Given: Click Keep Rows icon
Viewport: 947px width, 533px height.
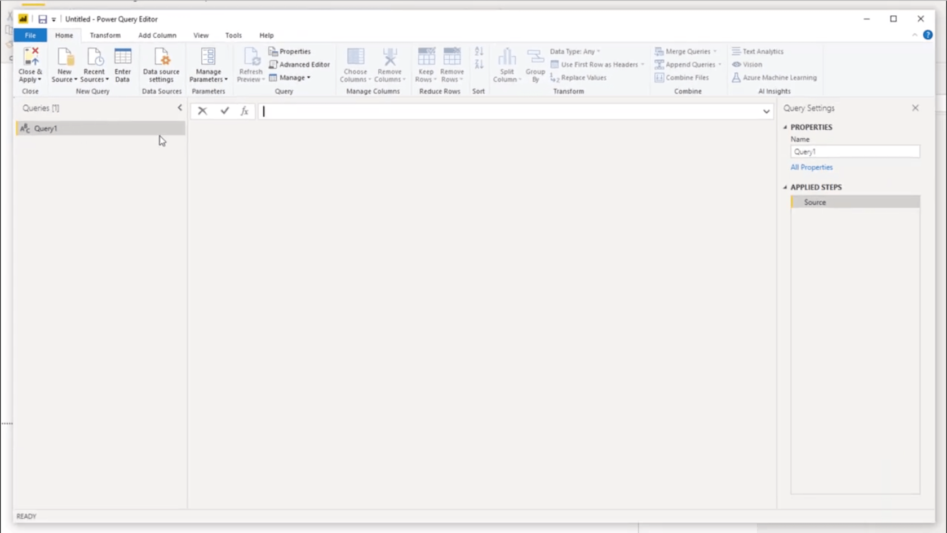Looking at the screenshot, I should (426, 56).
